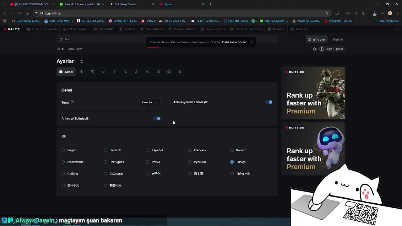Open Minecraft in top navigation

pyautogui.click(x=300, y=29)
